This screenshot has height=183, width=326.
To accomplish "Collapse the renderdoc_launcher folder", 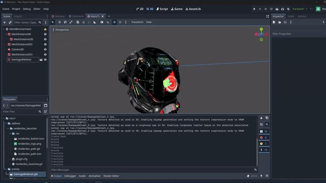I will pos(9,129).
